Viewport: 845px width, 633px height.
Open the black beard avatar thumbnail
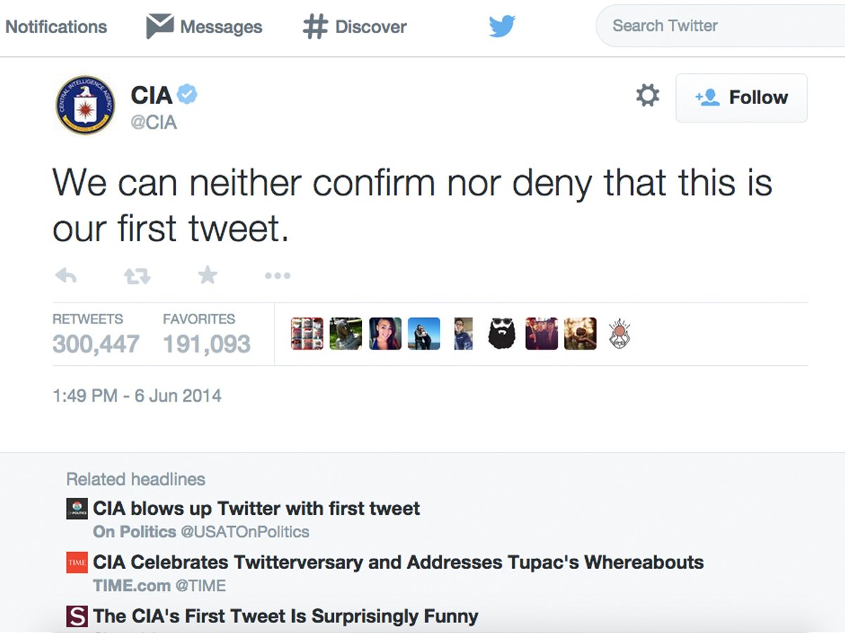pyautogui.click(x=501, y=333)
